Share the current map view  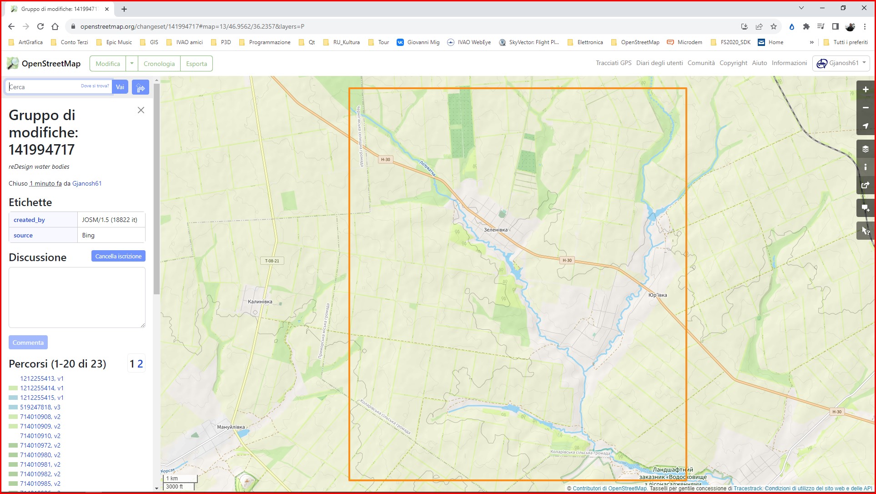pyautogui.click(x=865, y=185)
